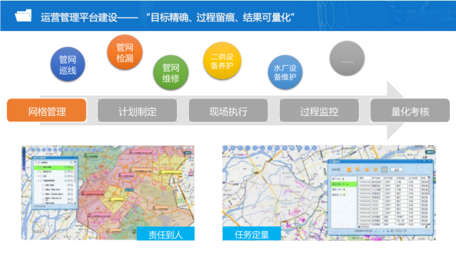Activate circular select tool in statistics dialog

pos(384,169)
